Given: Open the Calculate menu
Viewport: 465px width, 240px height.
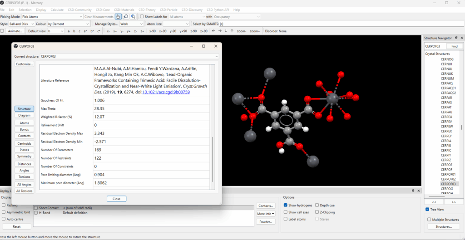Looking at the screenshot, I should coord(57,10).
